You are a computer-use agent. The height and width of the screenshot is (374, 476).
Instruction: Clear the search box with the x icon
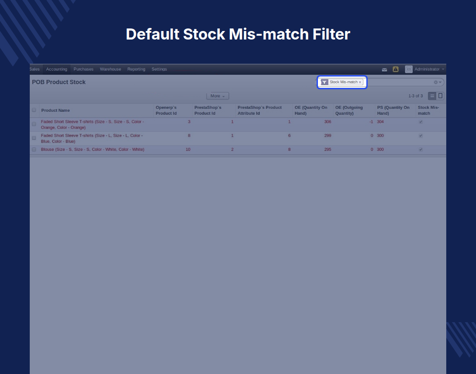436,82
